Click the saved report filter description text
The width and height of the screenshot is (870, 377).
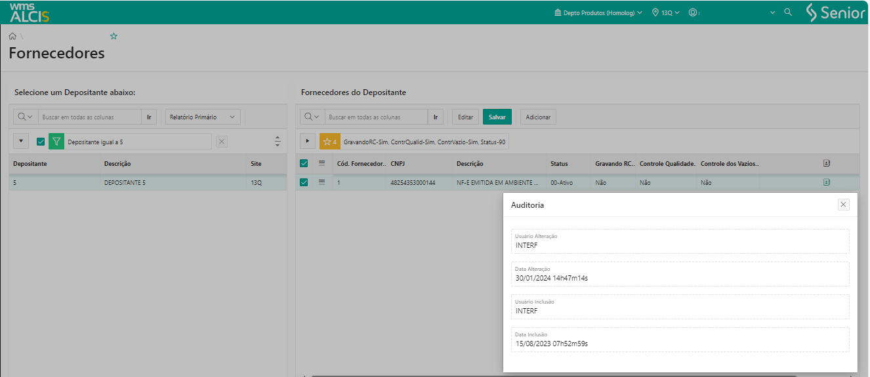click(x=424, y=142)
